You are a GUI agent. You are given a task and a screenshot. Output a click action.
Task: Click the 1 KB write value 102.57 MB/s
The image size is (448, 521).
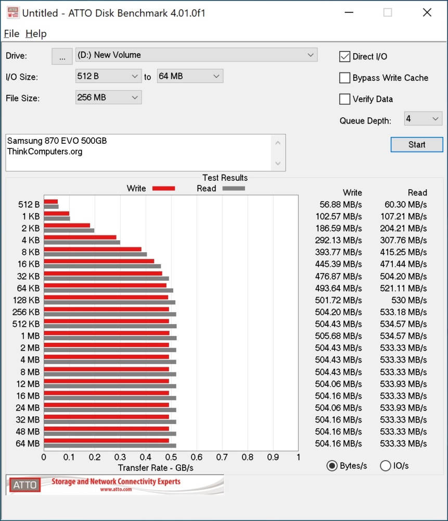(x=339, y=216)
